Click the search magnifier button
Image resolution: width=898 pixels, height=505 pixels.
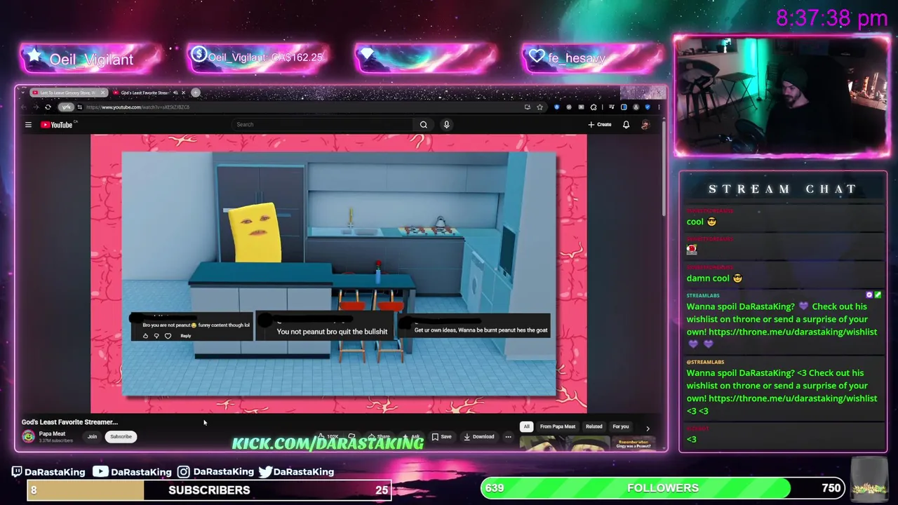click(424, 125)
